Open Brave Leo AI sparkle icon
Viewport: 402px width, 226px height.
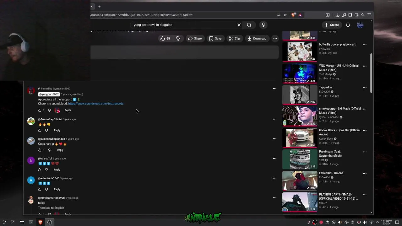[363, 15]
